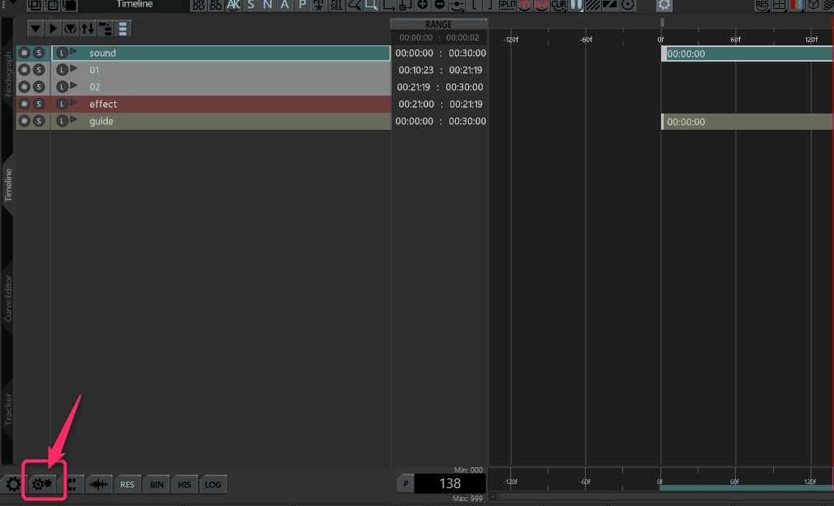
Task: Toggle lock L on sound track
Action: click(62, 53)
